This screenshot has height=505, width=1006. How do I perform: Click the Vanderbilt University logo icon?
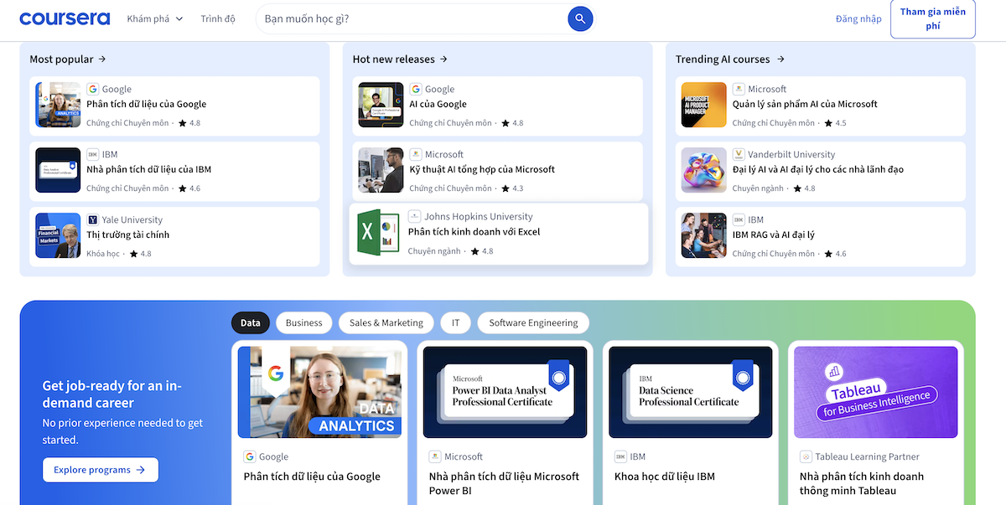point(739,154)
